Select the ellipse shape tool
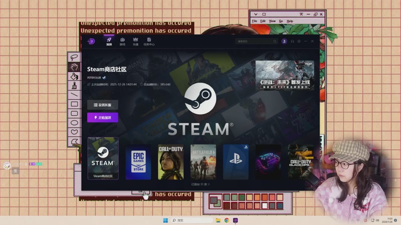This screenshot has width=401, height=225. point(74,122)
